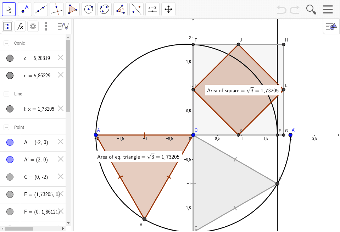Open the algebra settings gear icon
The width and height of the screenshot is (340, 232).
[x=33, y=26]
